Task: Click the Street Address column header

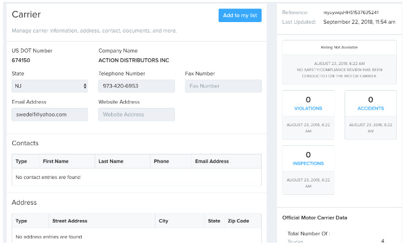Action: [x=69, y=221]
